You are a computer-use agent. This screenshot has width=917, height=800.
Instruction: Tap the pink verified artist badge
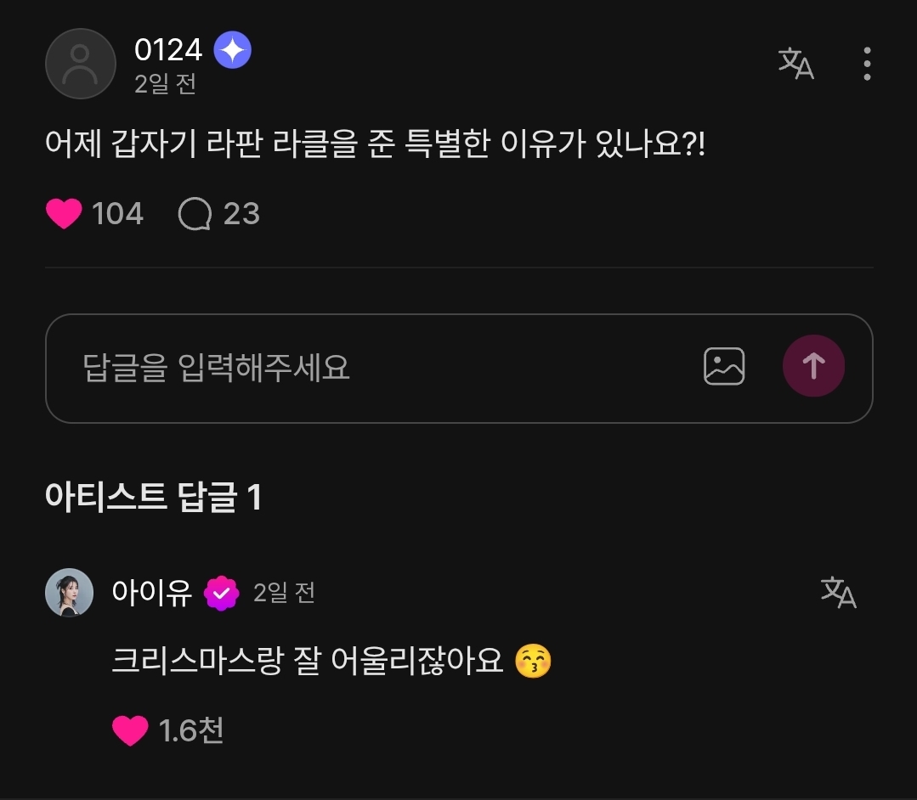point(222,593)
